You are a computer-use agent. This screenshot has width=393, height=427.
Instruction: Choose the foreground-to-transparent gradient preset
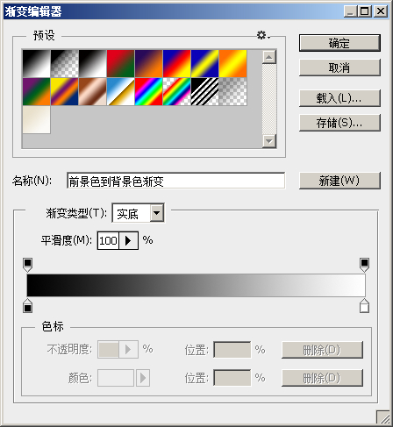(65, 64)
